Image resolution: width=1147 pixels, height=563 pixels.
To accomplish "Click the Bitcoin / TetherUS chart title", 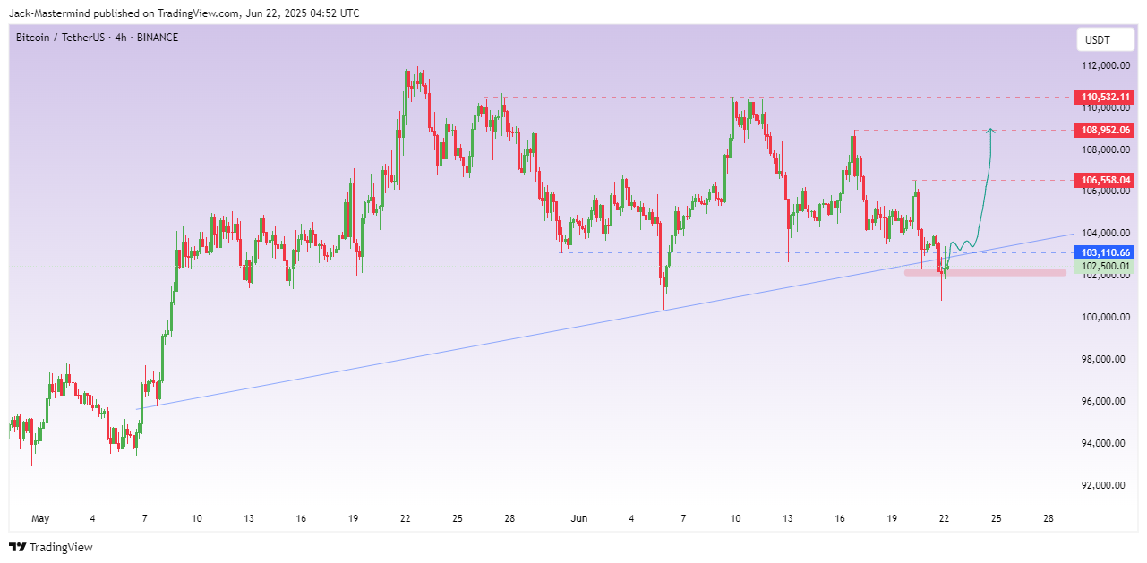I will [97, 38].
